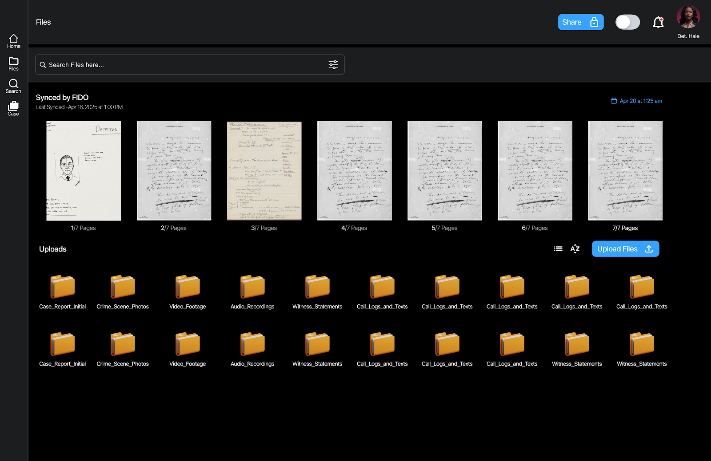The image size is (711, 461).
Task: Click the Last Synced Apr 18, 2025 text
Action: [79, 107]
